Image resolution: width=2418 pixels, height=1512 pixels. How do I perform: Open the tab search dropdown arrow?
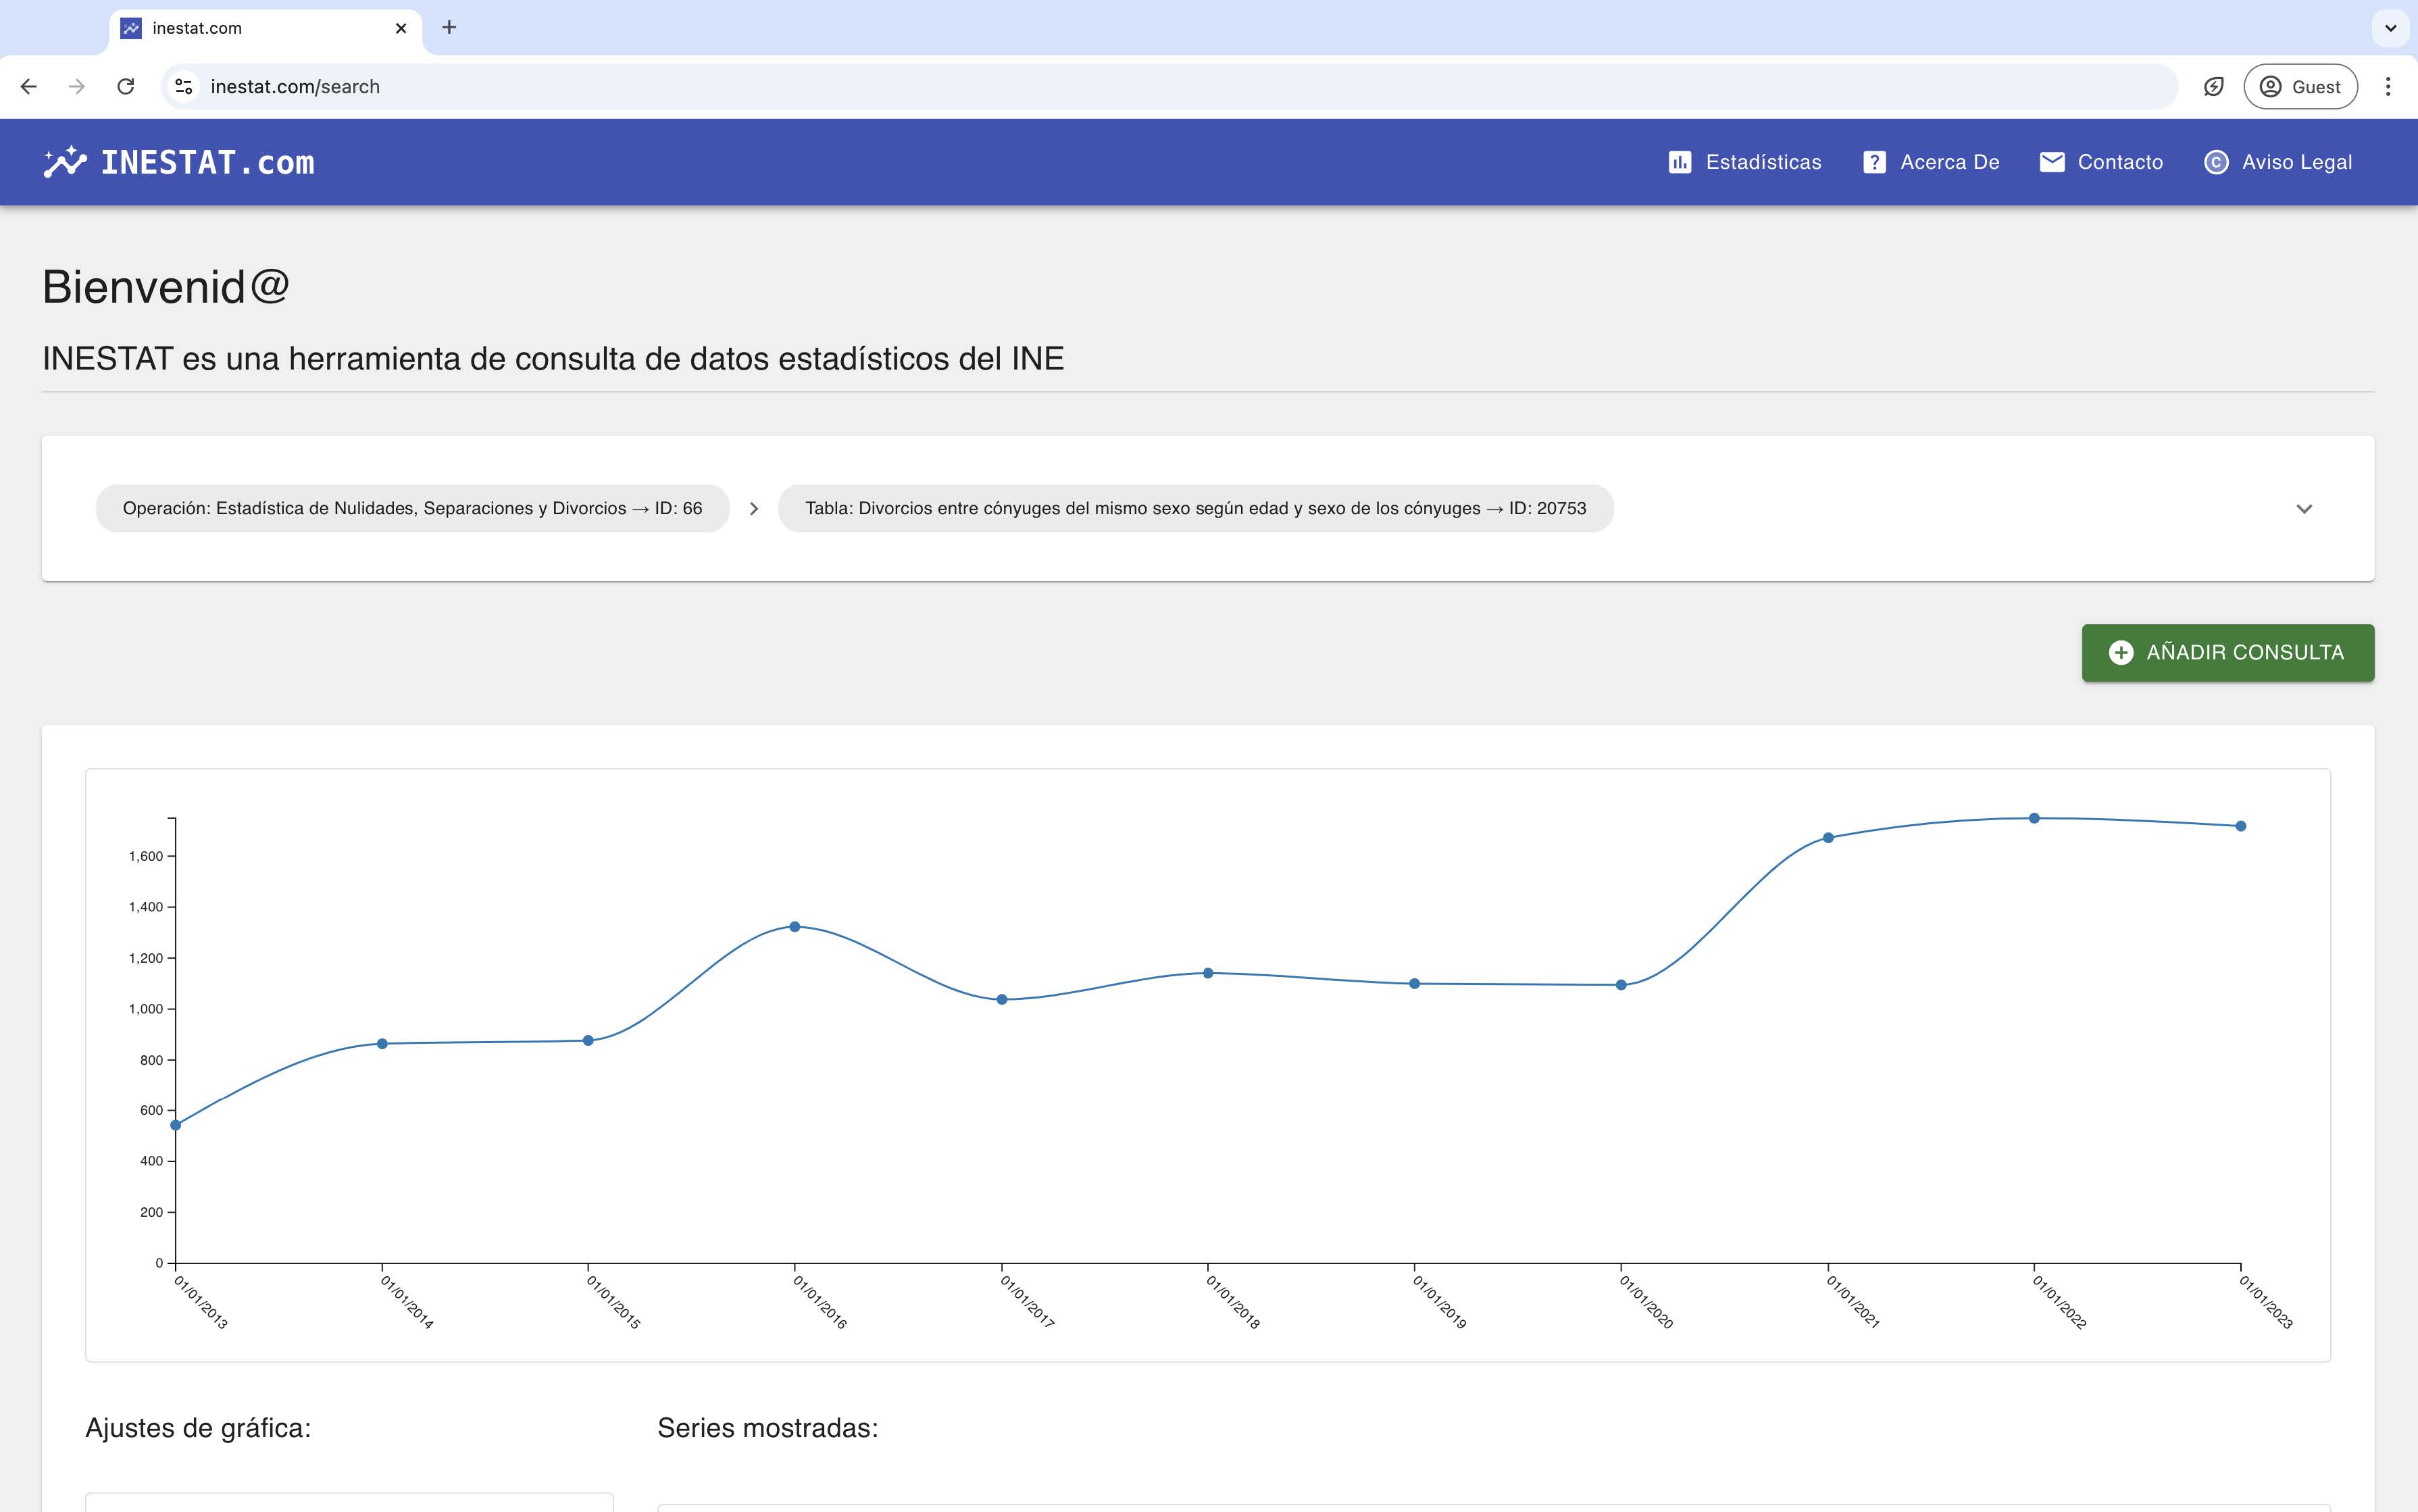tap(2390, 28)
